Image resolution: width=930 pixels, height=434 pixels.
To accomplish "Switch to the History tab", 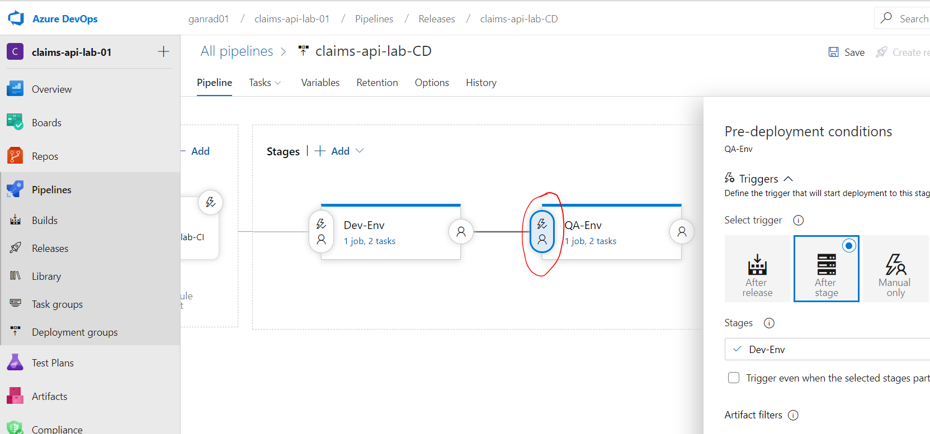I will [x=481, y=83].
